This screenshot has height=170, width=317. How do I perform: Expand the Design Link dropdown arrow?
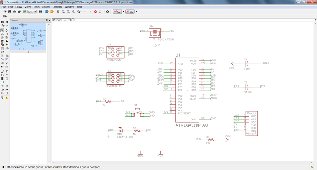tap(124, 12)
